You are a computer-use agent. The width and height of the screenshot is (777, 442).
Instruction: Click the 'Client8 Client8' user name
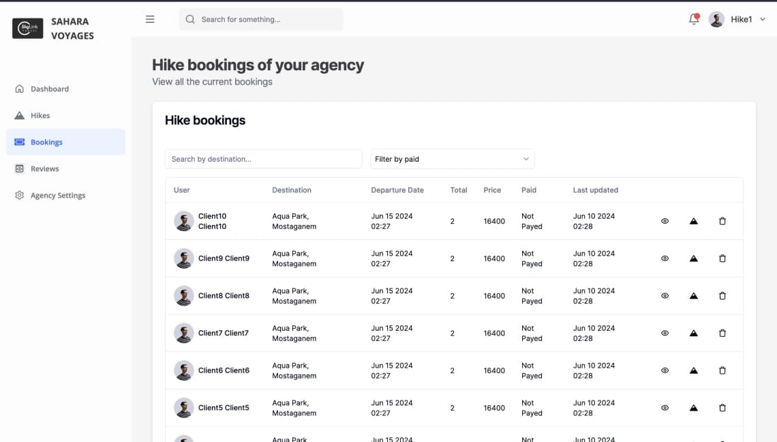click(224, 295)
